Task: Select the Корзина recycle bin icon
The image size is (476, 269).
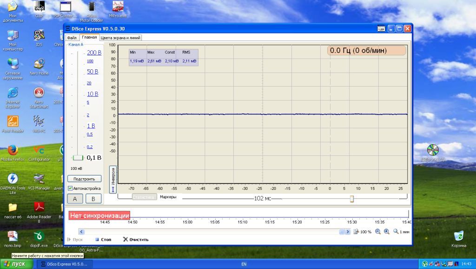Action: click(459, 239)
